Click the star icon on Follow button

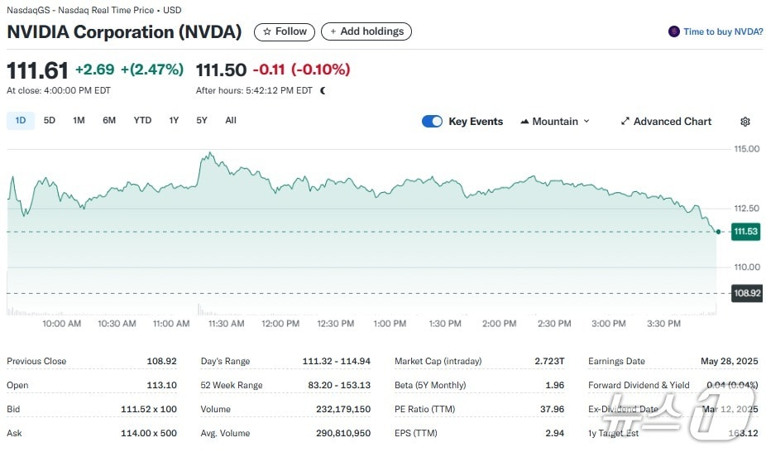(x=267, y=31)
